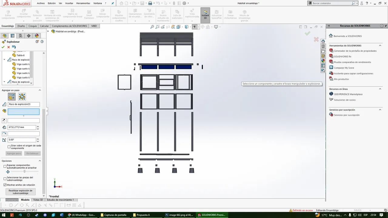Screen dimensions: 388x218
Task: Open Capturas de pantalla folder in taskbar
Action: coord(114,215)
